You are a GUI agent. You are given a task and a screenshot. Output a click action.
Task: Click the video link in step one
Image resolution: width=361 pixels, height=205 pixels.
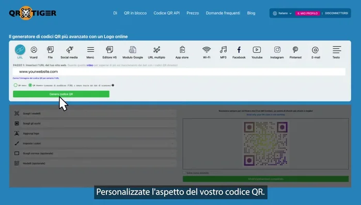90,66
